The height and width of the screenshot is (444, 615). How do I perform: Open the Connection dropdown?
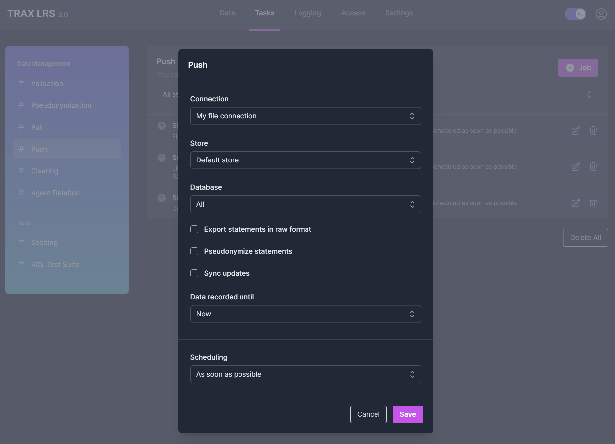point(306,116)
